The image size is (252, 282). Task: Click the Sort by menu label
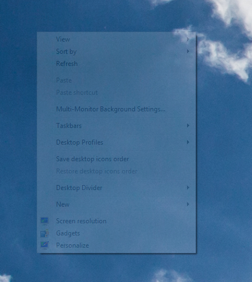(x=66, y=52)
